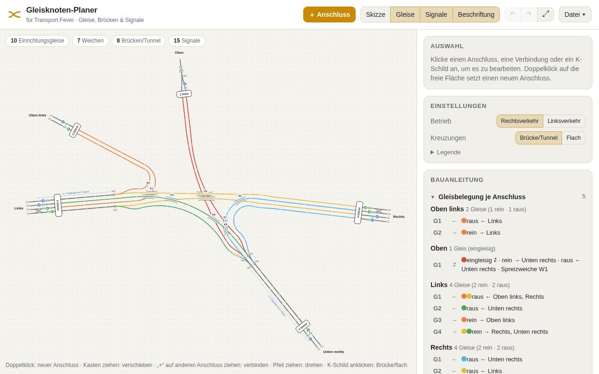Set Kreuzungen to Brücke/Tunnel

539,138
